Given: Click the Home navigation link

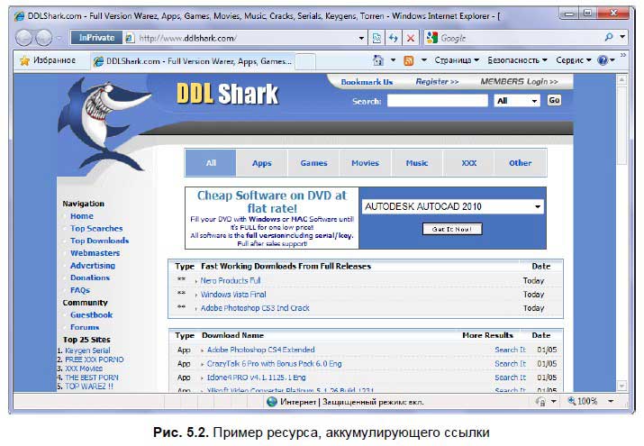Looking at the screenshot, I should coord(82,216).
